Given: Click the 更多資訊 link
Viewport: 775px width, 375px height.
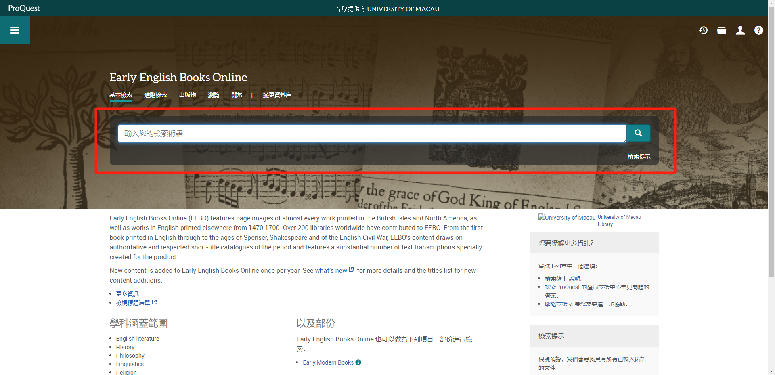Looking at the screenshot, I should pyautogui.click(x=128, y=294).
